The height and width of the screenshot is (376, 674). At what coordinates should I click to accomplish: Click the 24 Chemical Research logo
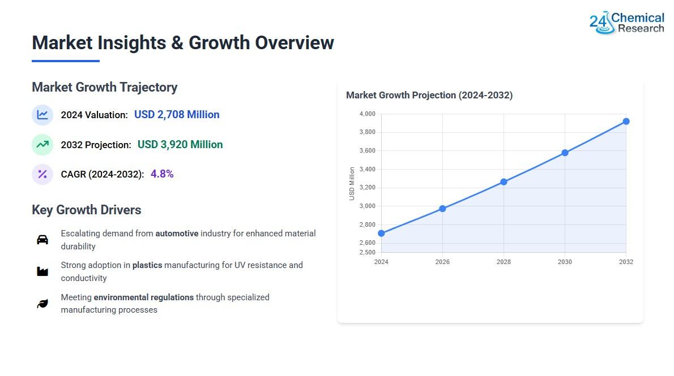[627, 23]
